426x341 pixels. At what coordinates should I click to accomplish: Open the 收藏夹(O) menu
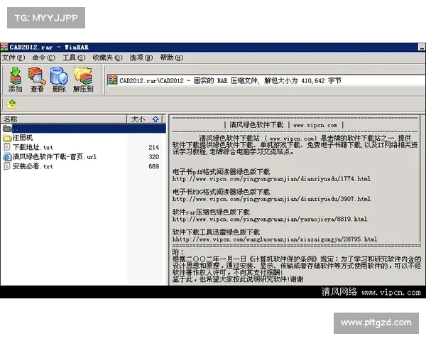click(x=107, y=58)
